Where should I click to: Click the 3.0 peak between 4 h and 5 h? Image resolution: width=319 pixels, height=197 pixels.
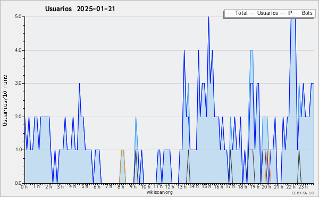click(79, 84)
